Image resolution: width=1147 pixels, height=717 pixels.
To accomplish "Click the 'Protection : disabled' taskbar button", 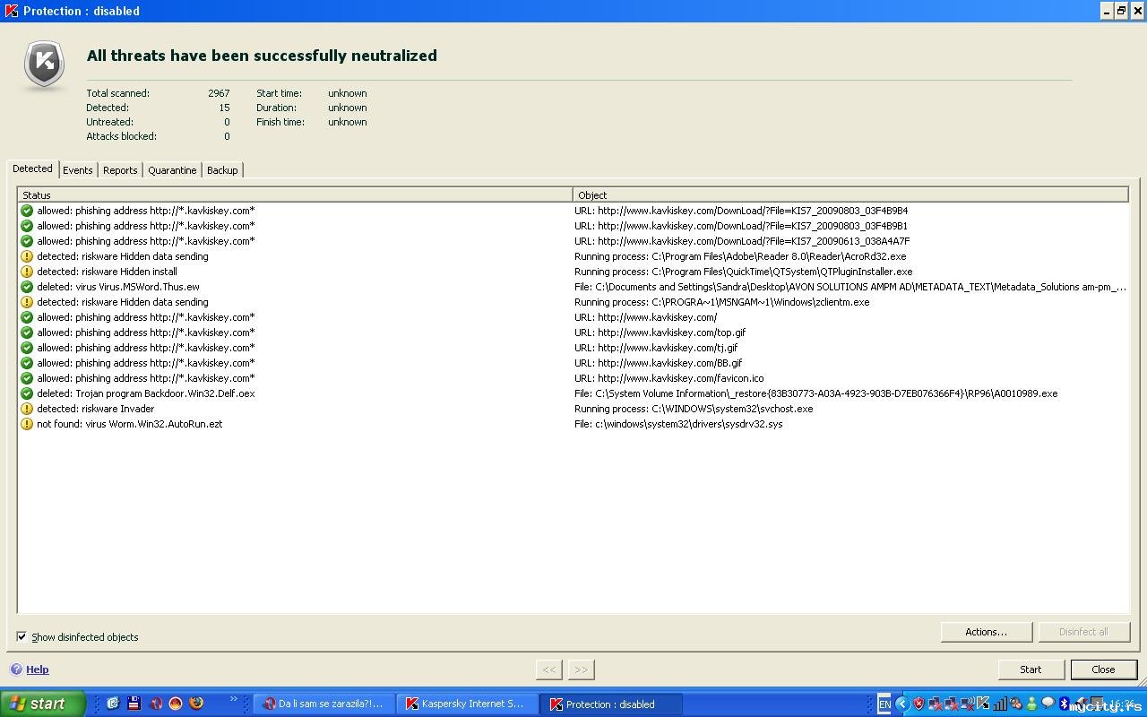I will pyautogui.click(x=610, y=704).
